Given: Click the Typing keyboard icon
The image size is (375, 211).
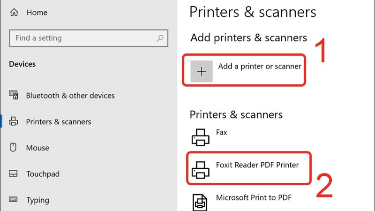Looking at the screenshot, I should (14, 200).
